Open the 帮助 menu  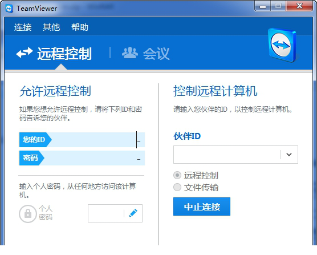[80, 27]
